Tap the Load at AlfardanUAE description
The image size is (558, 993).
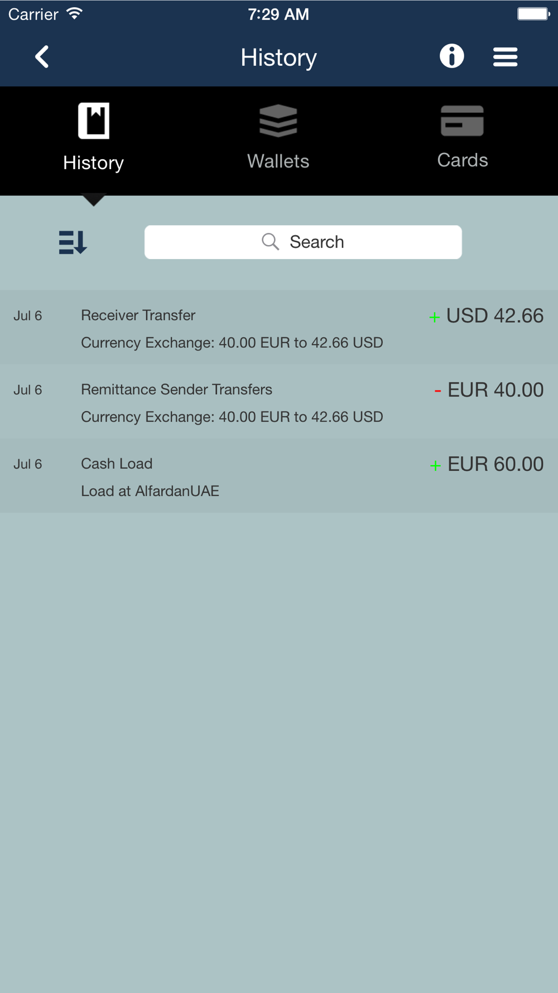(150, 491)
